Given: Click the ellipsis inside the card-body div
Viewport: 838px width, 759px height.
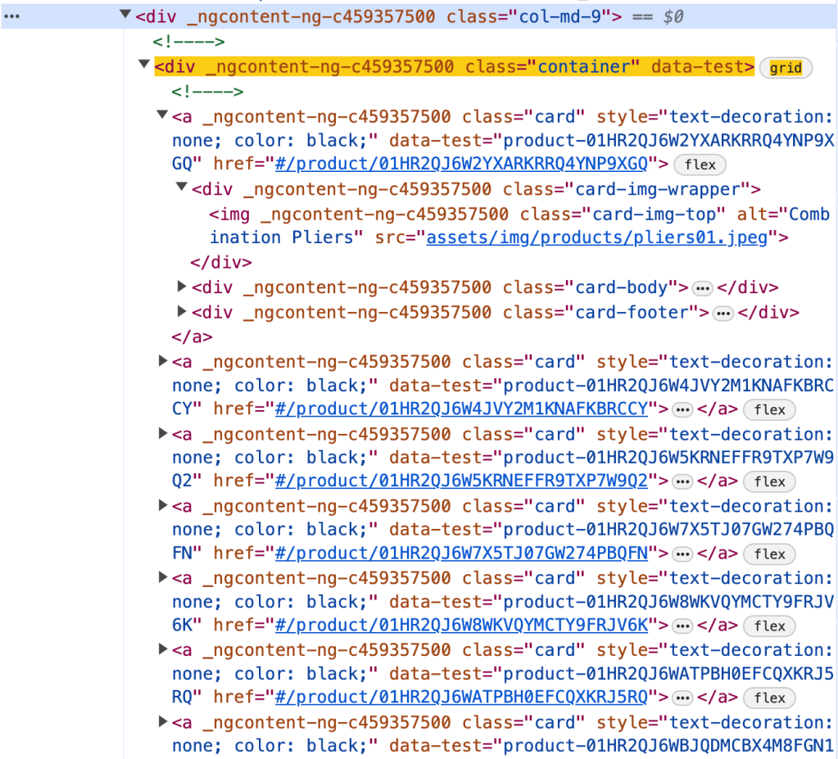Looking at the screenshot, I should coord(701,288).
